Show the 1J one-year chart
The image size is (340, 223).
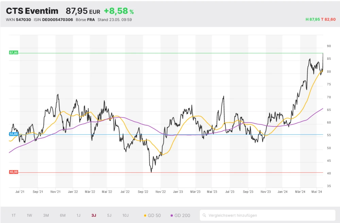(79, 215)
